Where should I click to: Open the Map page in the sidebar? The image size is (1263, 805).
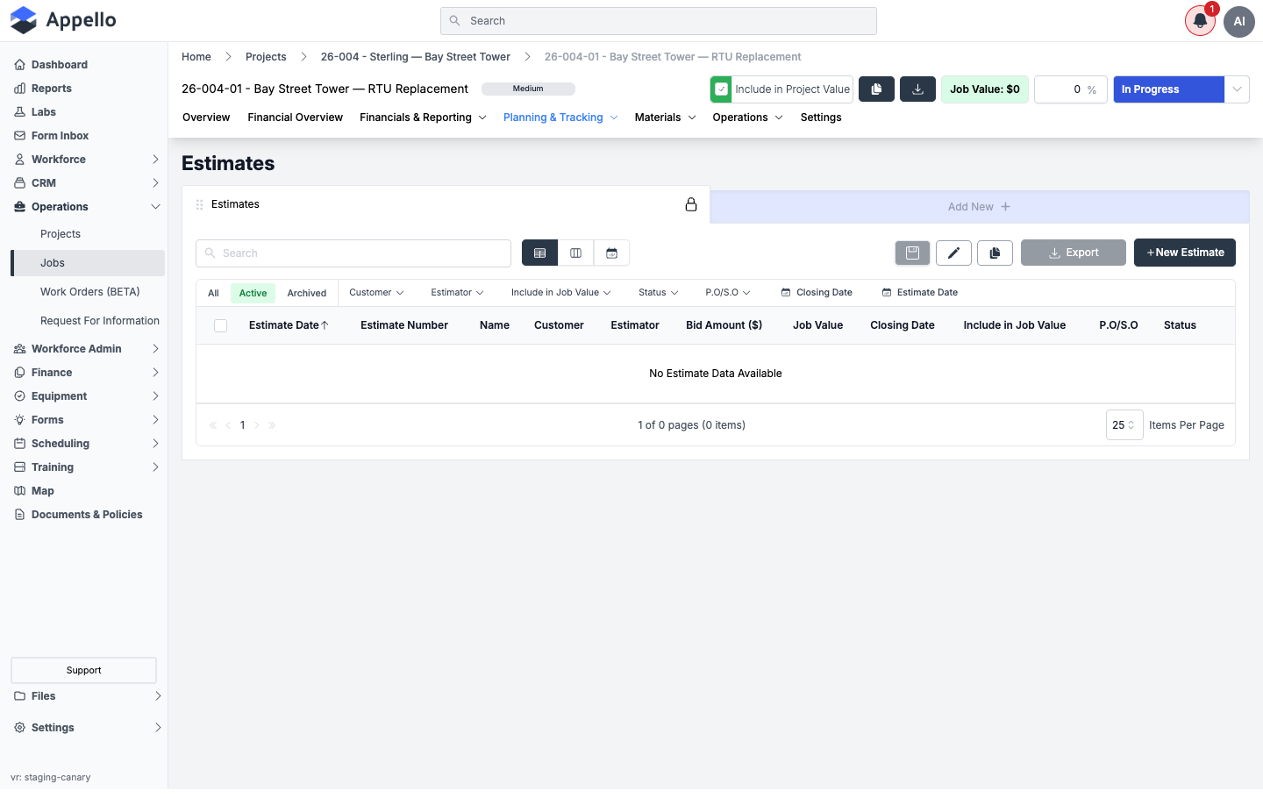click(x=43, y=491)
